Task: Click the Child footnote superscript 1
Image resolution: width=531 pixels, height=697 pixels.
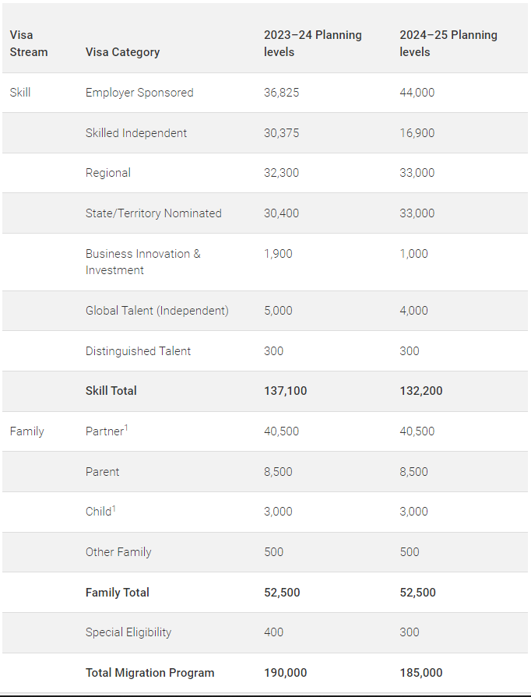Action: coord(114,508)
